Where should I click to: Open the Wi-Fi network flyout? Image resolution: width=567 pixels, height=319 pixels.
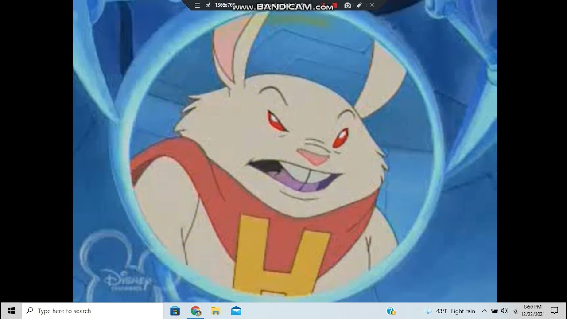(x=515, y=311)
